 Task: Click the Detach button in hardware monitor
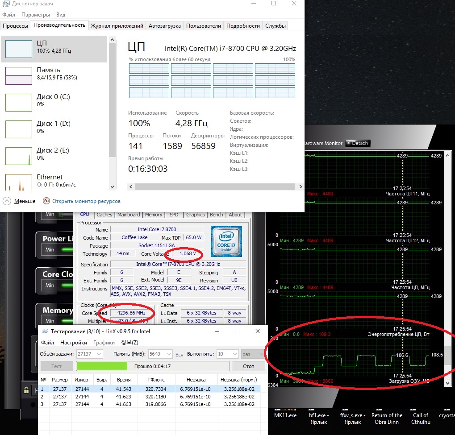(x=358, y=143)
